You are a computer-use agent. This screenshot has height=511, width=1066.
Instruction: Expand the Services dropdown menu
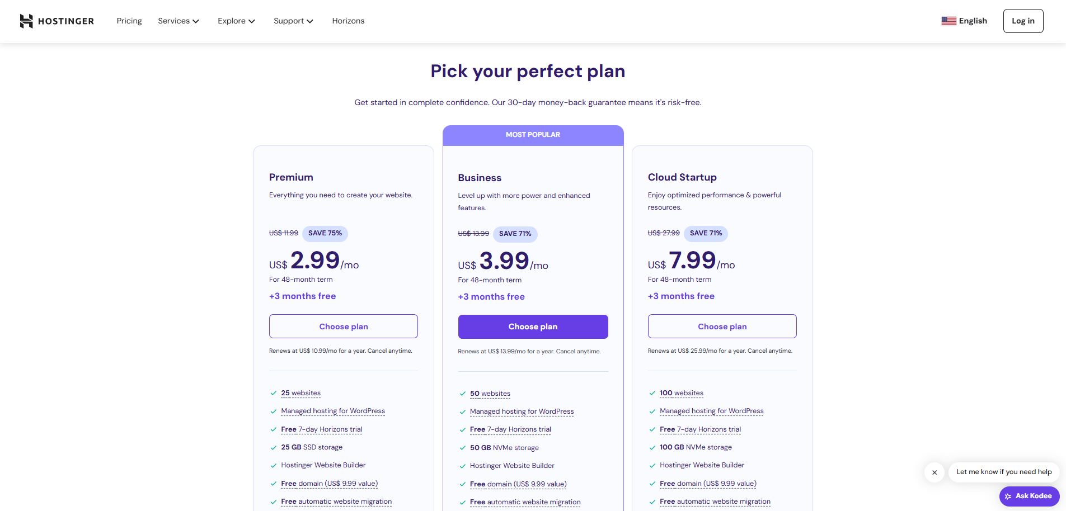click(178, 21)
